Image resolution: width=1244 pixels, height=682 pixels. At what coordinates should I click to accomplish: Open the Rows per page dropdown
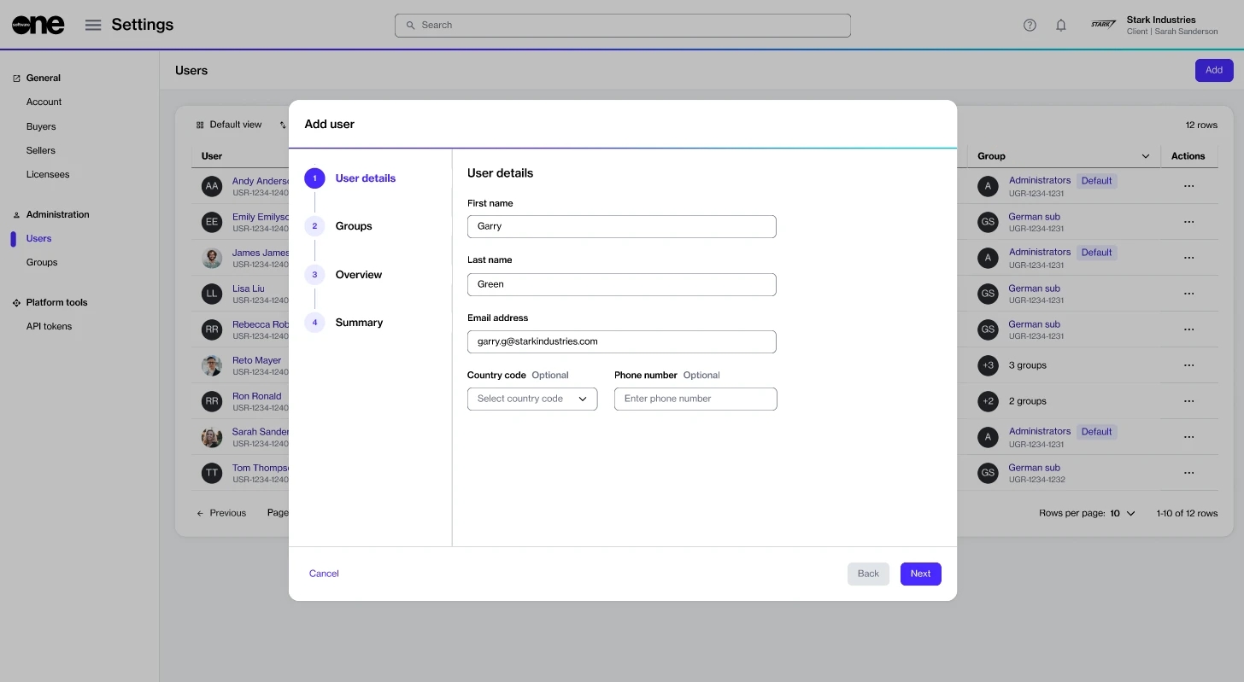(1123, 513)
